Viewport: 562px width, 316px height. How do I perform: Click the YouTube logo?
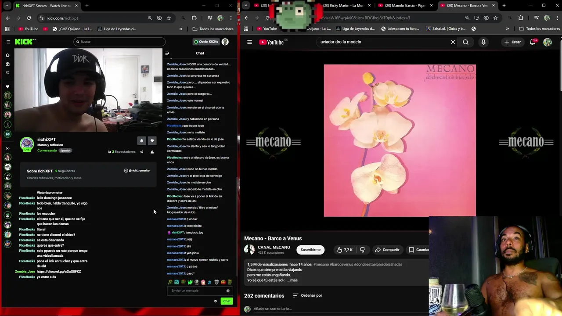[271, 42]
